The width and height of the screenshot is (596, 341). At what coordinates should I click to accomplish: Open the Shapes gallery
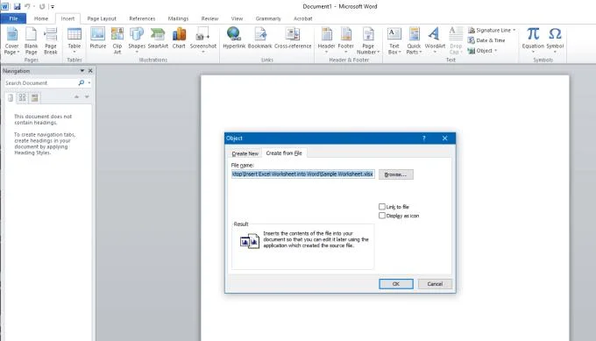pos(137,40)
